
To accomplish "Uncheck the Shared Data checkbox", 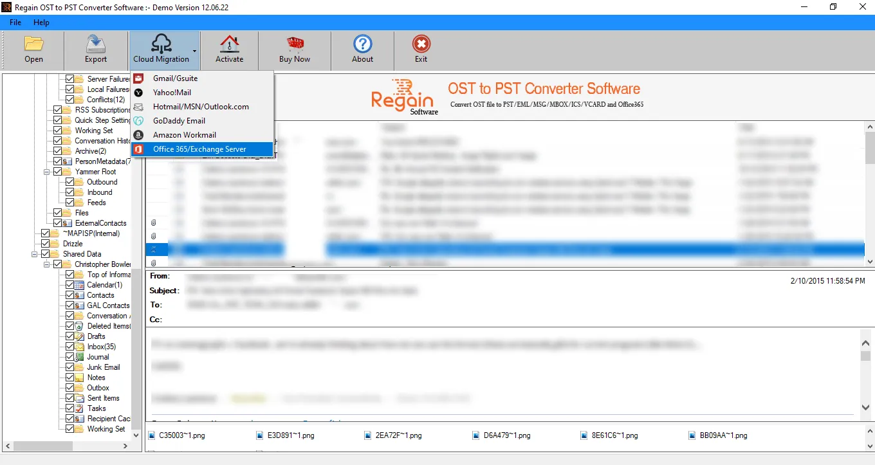I will (46, 254).
